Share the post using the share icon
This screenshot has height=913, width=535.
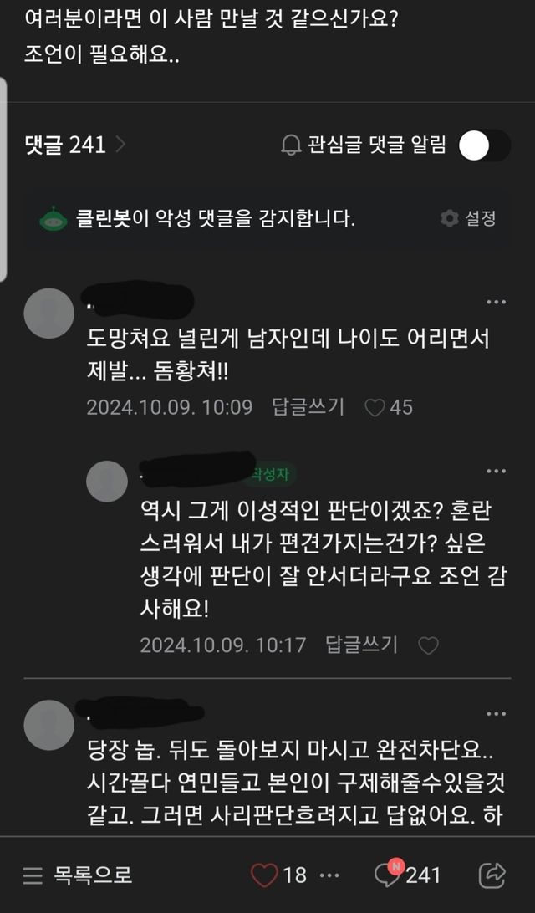tap(492, 875)
